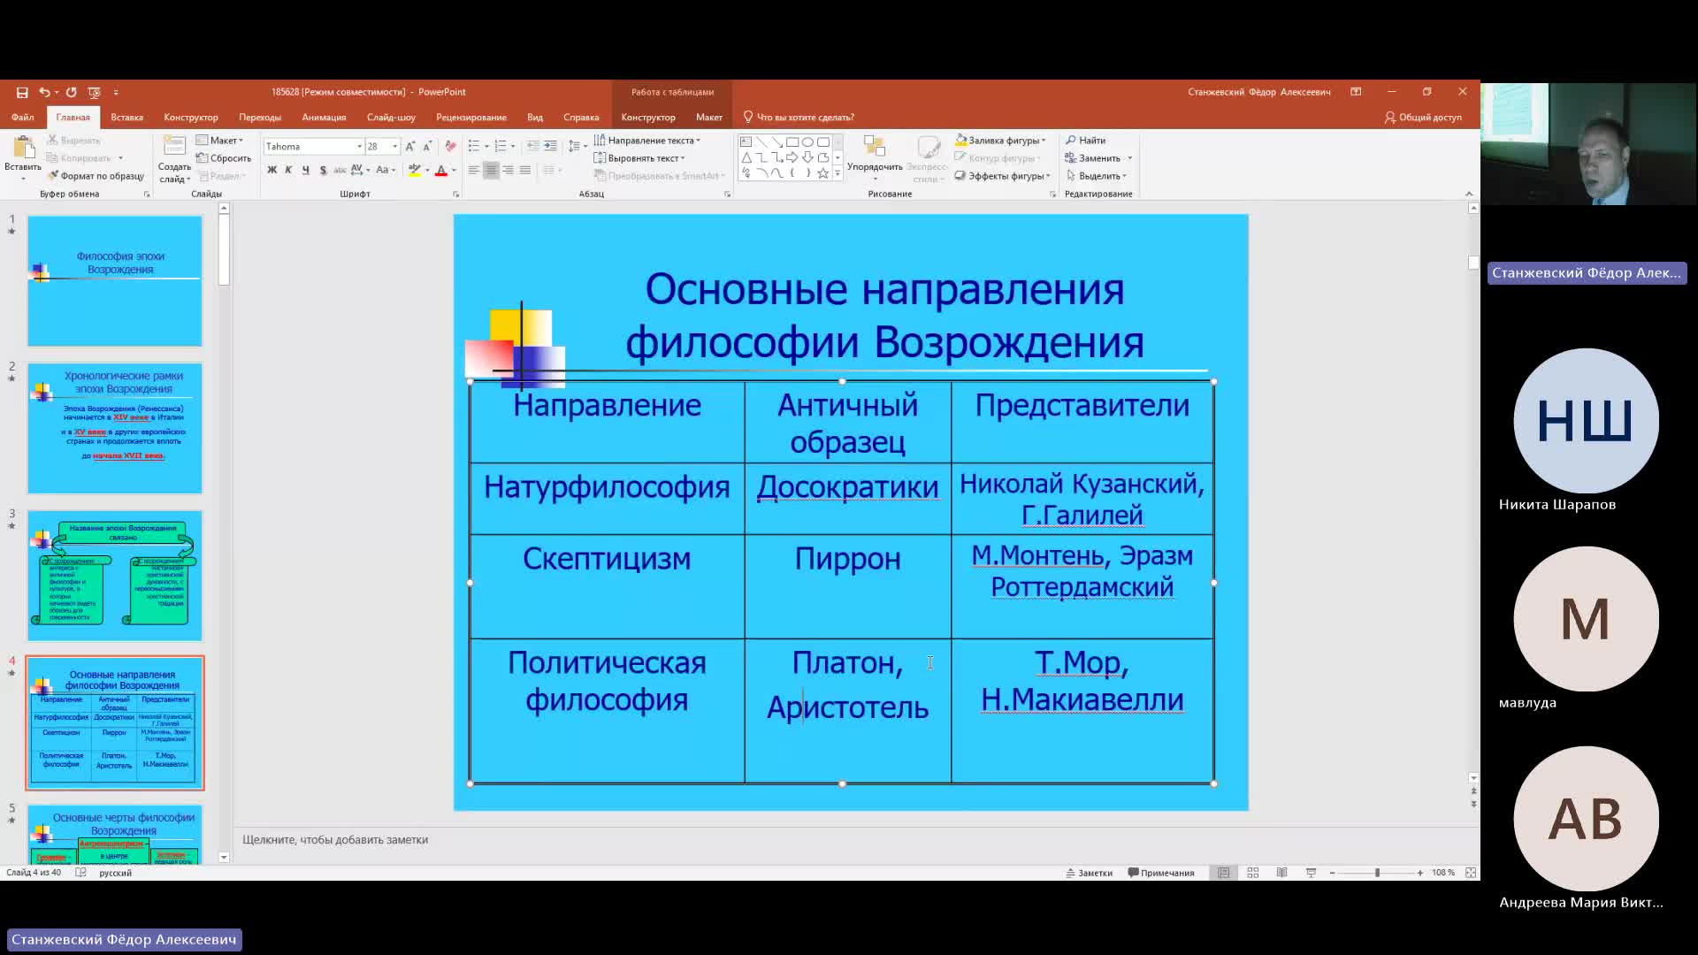Fit slide to current window icon

point(1471,873)
